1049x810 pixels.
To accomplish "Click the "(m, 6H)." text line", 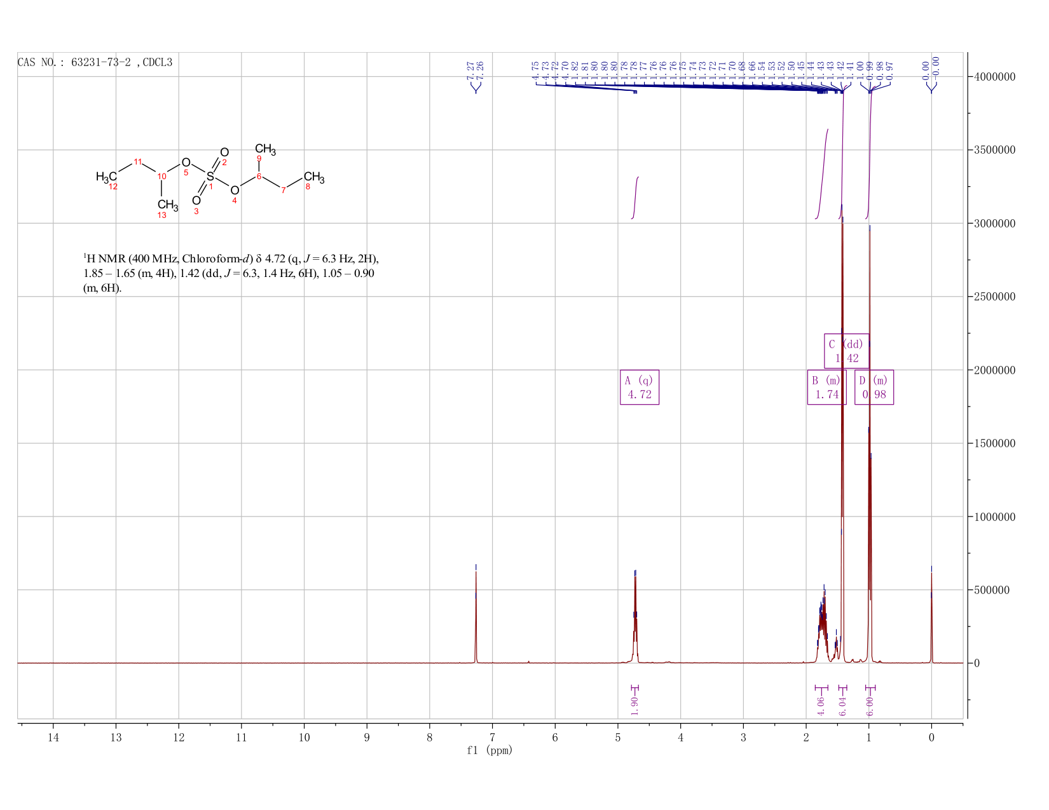I will pyautogui.click(x=102, y=288).
